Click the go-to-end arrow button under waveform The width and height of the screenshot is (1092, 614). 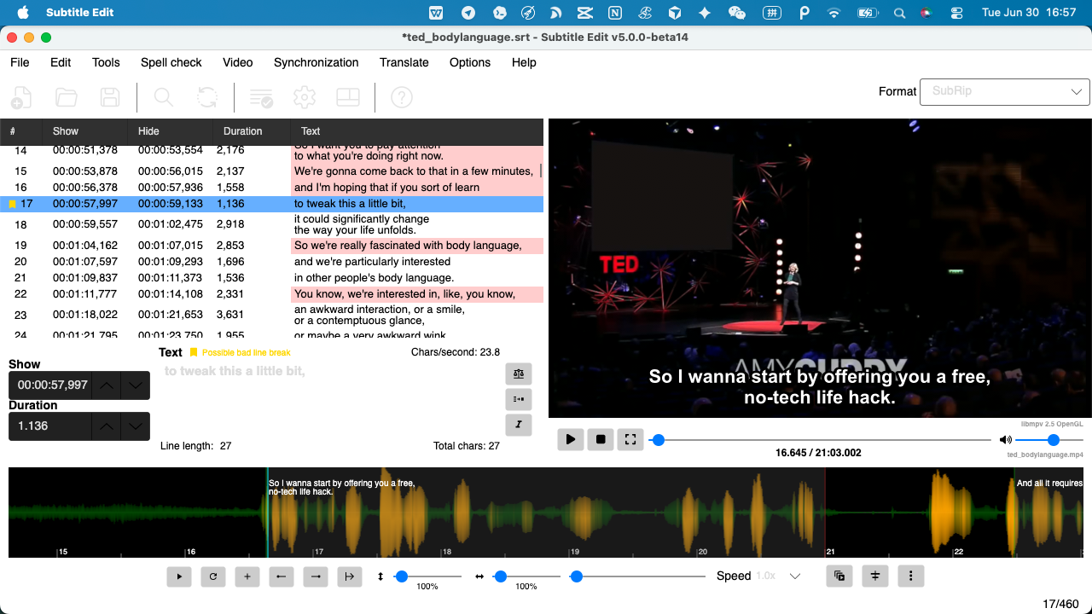pyautogui.click(x=350, y=576)
